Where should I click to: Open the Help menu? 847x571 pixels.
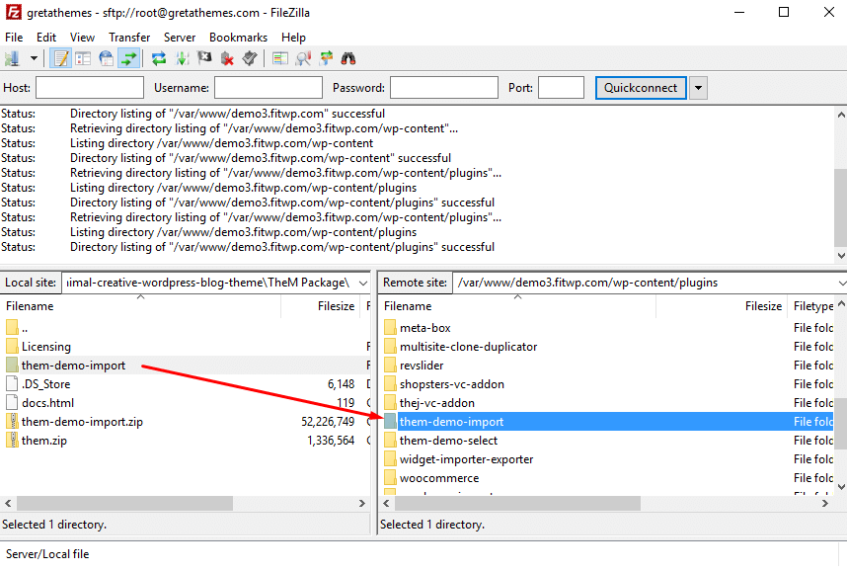(x=293, y=38)
